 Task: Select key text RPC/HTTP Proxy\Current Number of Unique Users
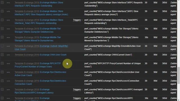click(x=112, y=65)
